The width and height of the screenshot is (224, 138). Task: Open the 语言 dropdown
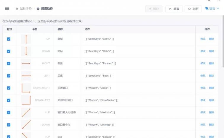coord(212,9)
